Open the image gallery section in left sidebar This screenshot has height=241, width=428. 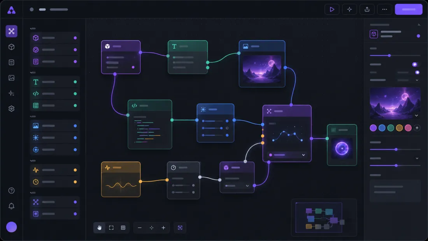pos(11,78)
